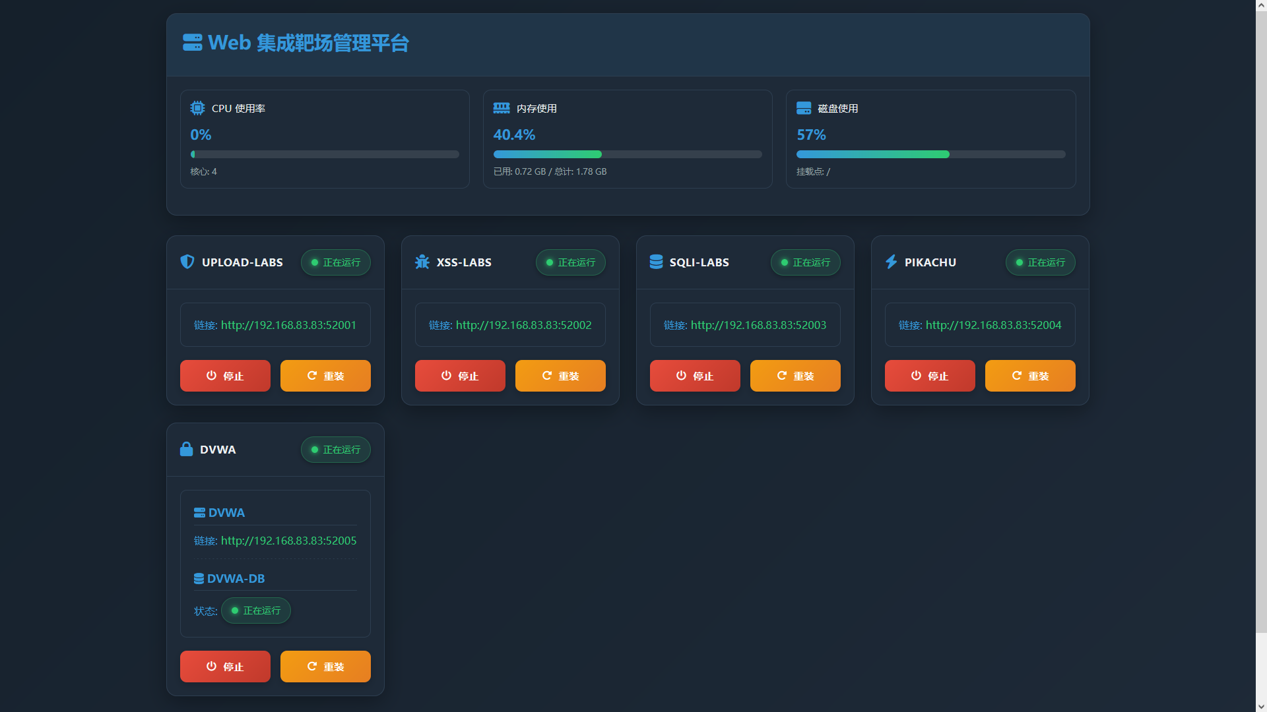
Task: Stop the XSS-LABS container
Action: pyautogui.click(x=460, y=376)
